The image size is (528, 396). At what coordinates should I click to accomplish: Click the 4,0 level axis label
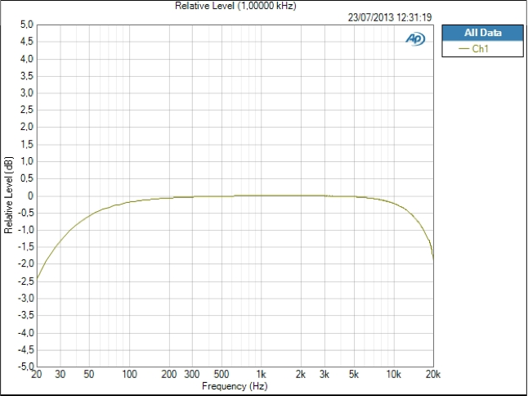(x=27, y=59)
